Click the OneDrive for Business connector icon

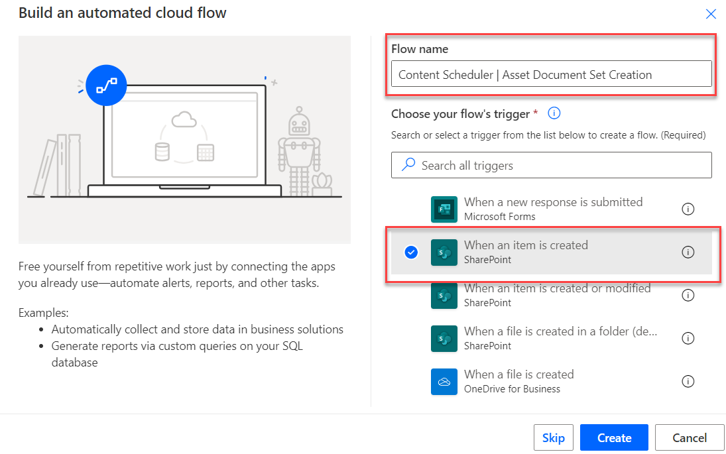pyautogui.click(x=444, y=381)
